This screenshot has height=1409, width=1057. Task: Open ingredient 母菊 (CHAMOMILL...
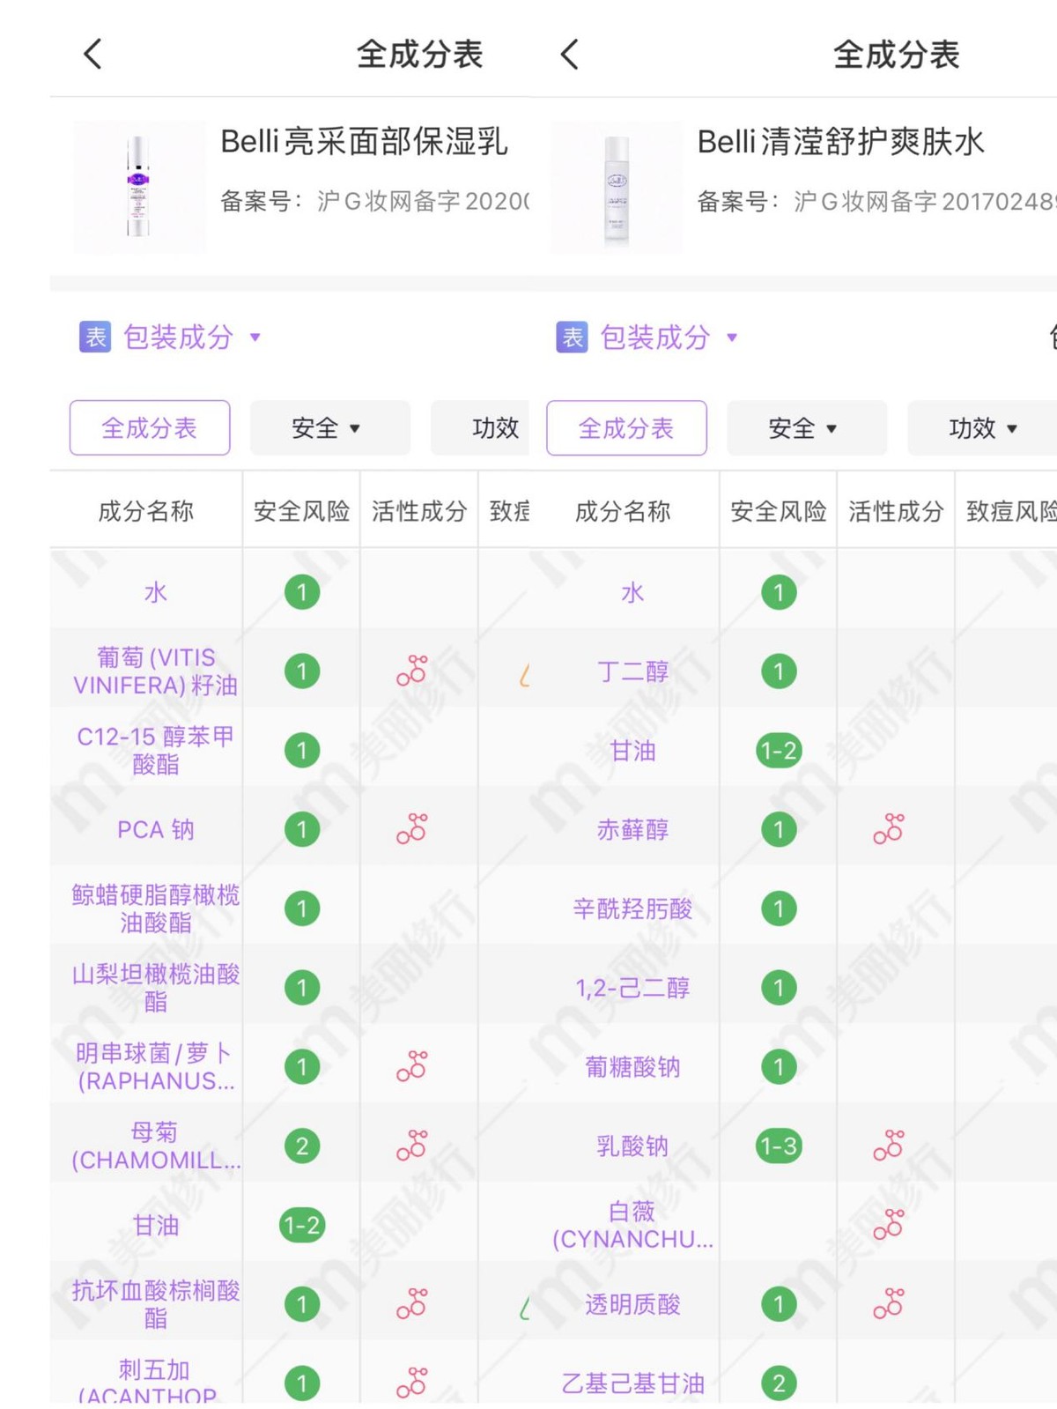(156, 1146)
